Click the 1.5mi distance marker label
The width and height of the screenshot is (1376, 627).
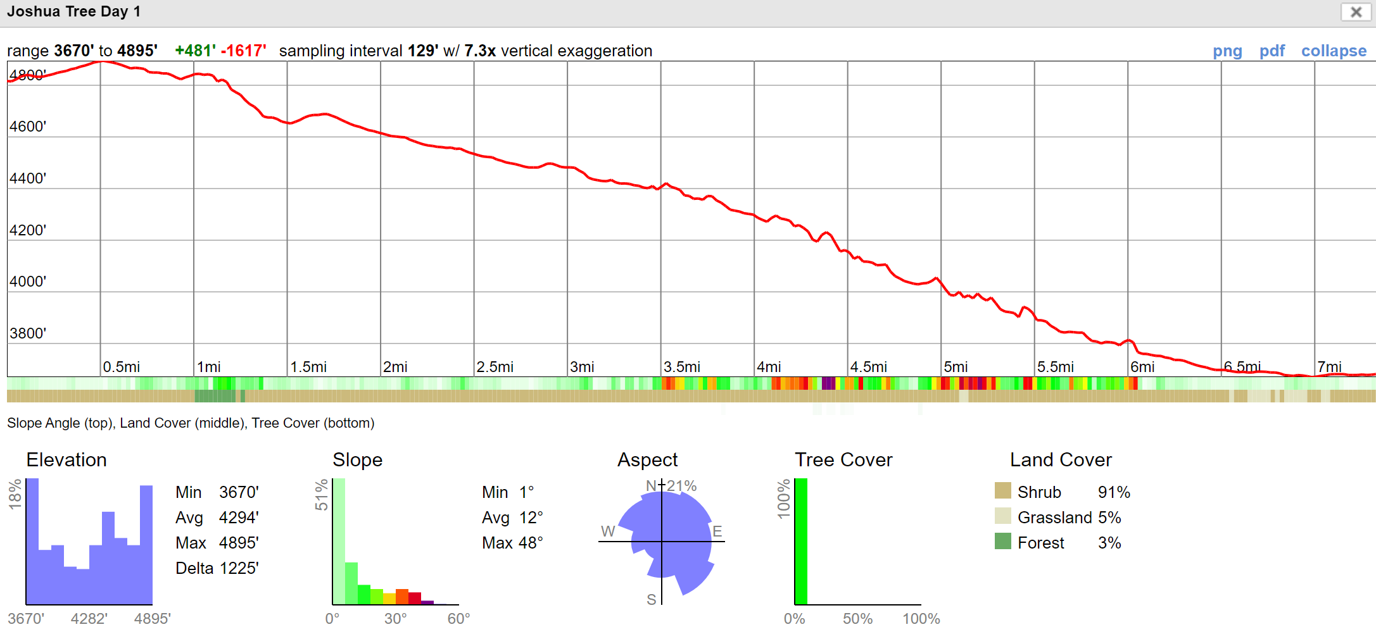coord(308,367)
